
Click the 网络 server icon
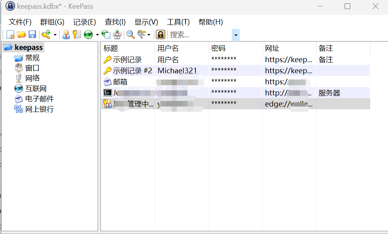click(x=19, y=78)
